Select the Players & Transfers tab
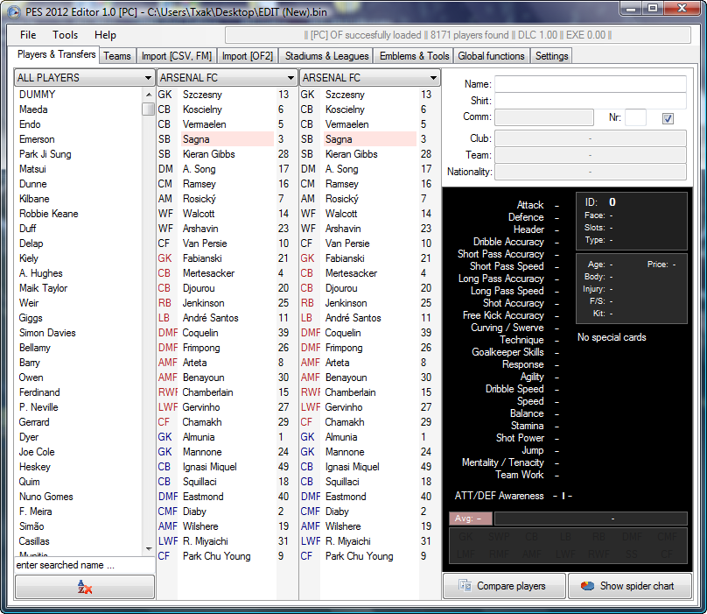 (56, 54)
